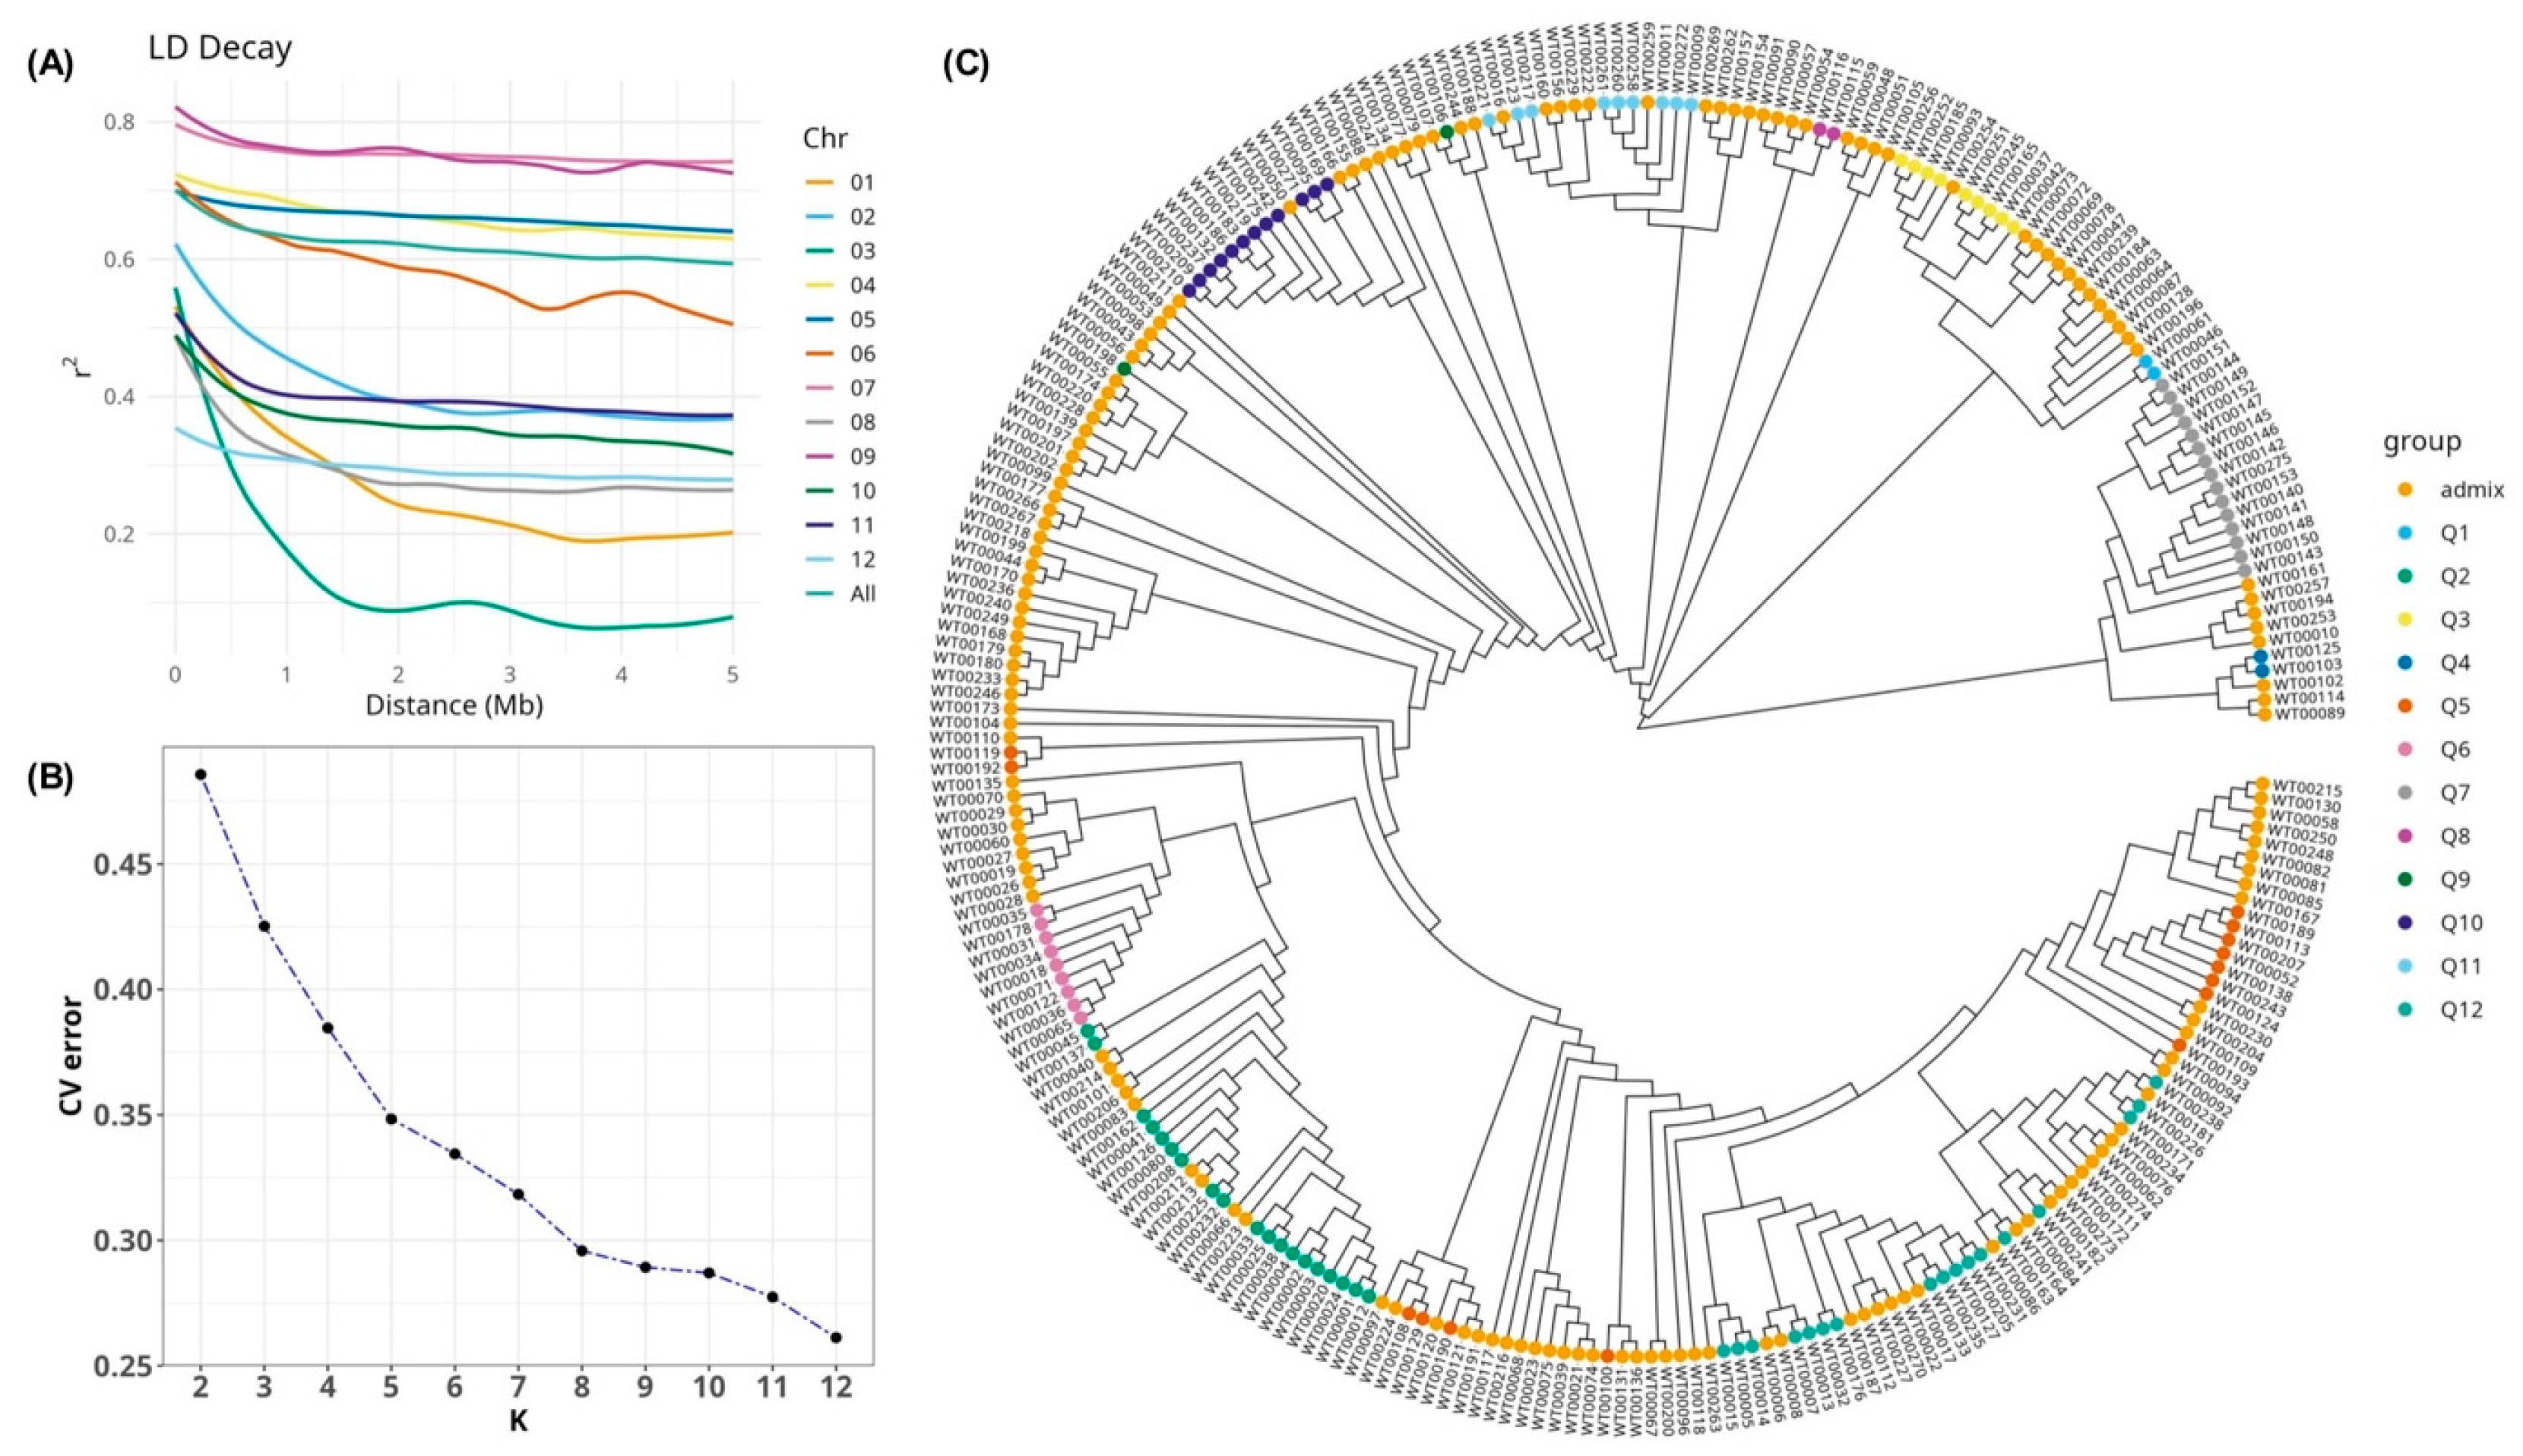Viewport: 2523px width, 1456px height.
Task: Click the 'LD Decay' plot title
Action: tap(220, 49)
